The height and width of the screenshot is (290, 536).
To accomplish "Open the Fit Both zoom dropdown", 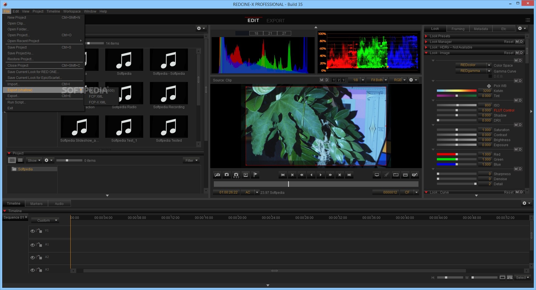I will (x=378, y=80).
